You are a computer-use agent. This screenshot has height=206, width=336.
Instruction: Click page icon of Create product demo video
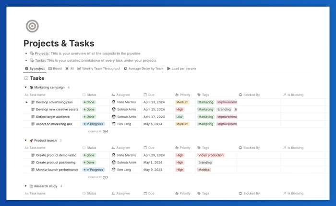33,155
